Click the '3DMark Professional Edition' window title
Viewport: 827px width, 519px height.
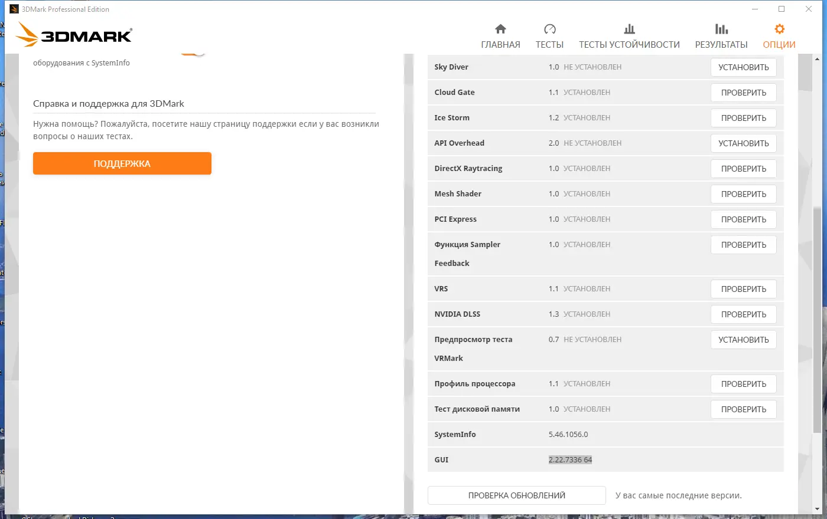pyautogui.click(x=66, y=9)
